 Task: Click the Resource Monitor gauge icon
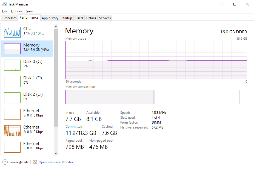click(35, 162)
